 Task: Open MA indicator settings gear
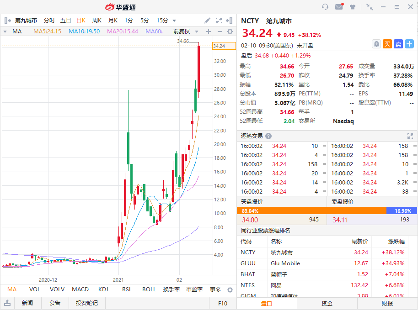click(230, 32)
